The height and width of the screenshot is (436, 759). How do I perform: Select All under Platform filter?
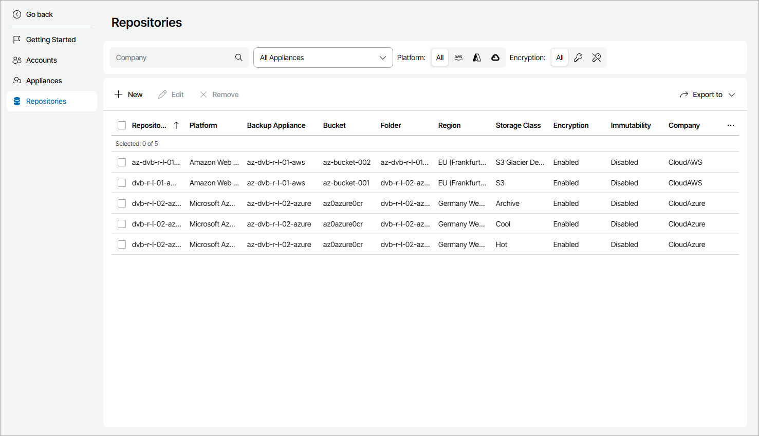click(x=440, y=58)
